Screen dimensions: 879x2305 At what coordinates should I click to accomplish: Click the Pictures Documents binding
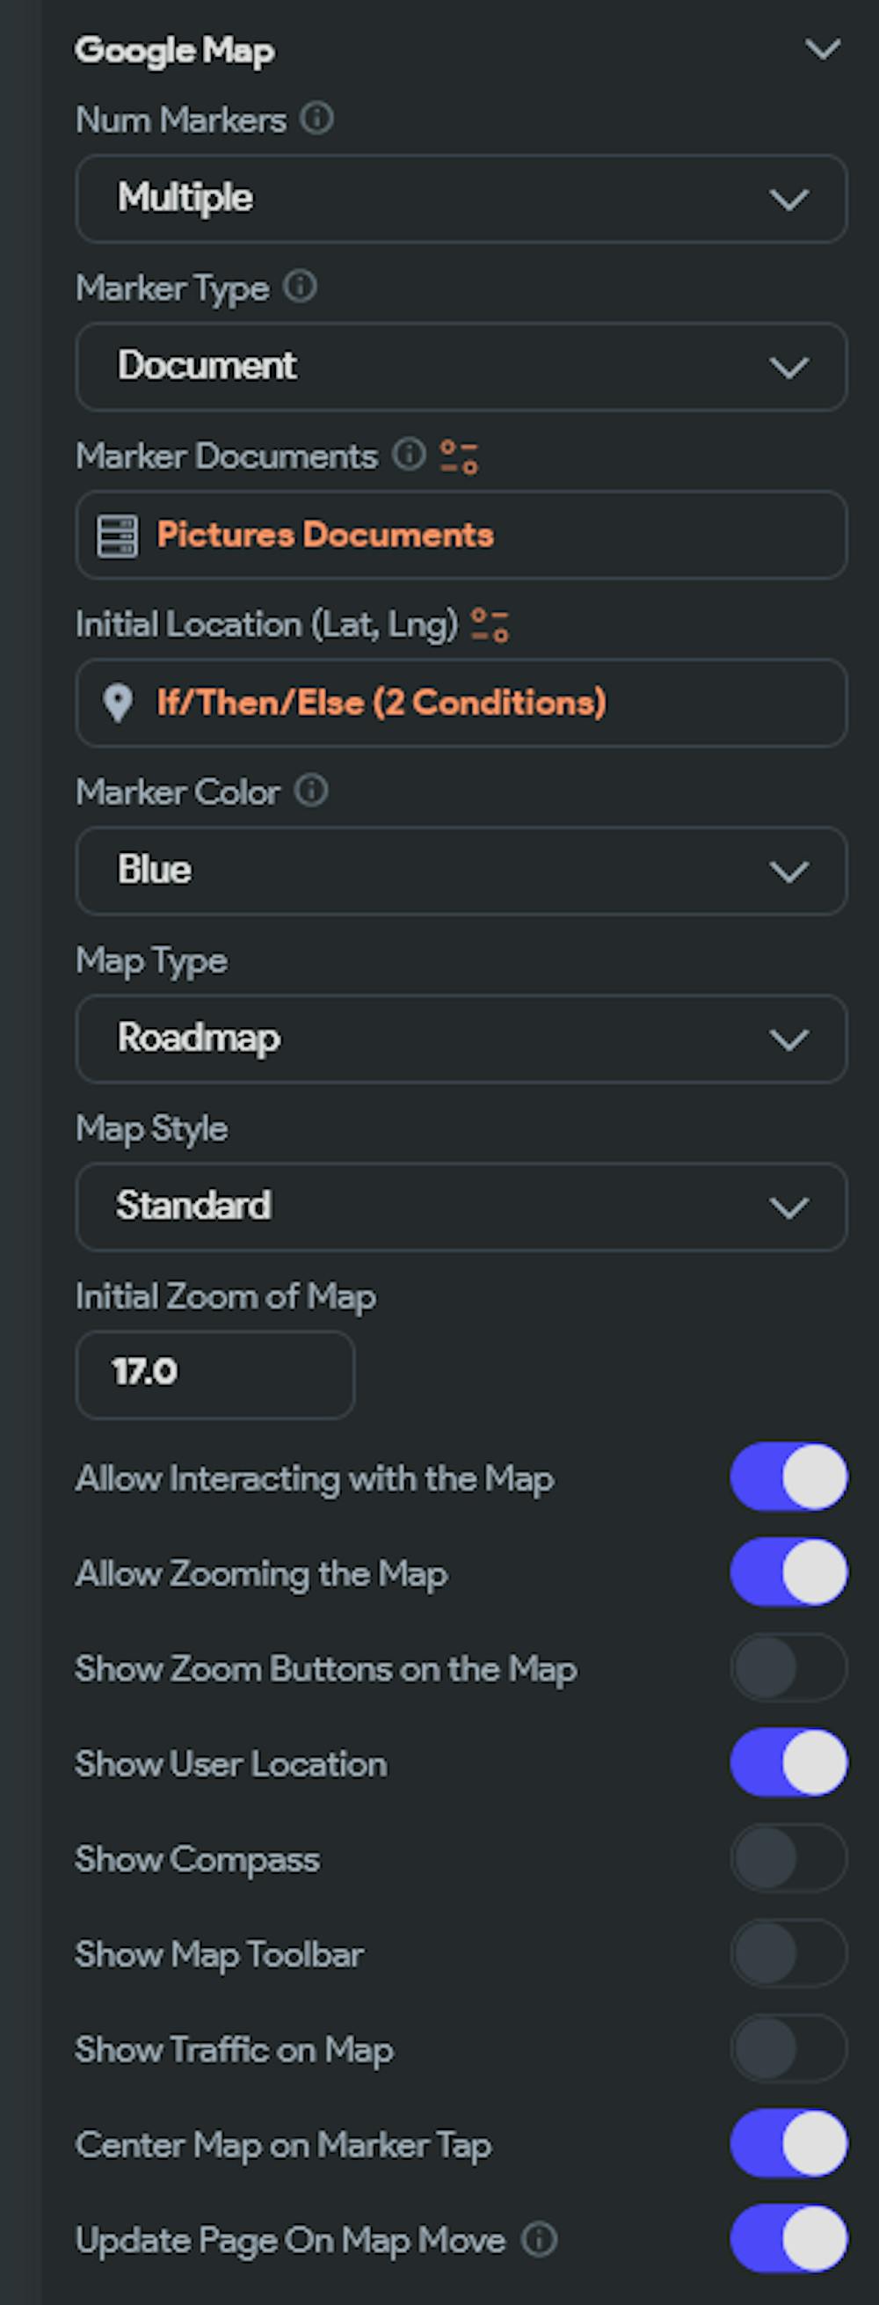(324, 535)
